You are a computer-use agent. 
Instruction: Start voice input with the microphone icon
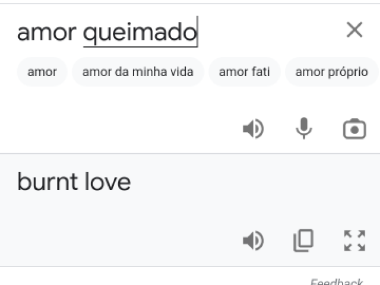[303, 128]
